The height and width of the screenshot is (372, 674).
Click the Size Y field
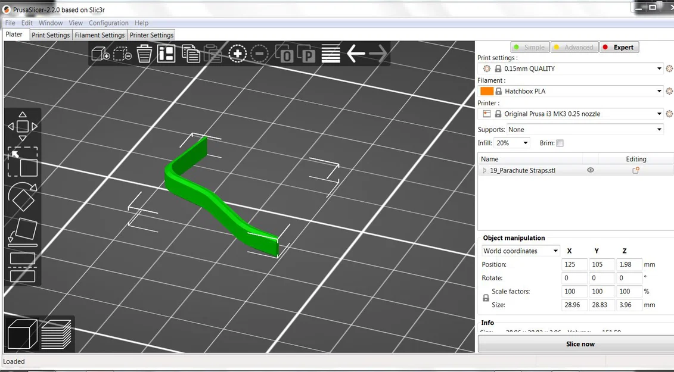pyautogui.click(x=602, y=305)
